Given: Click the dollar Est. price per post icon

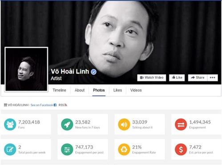Looking at the screenshot, I should pos(181,149).
